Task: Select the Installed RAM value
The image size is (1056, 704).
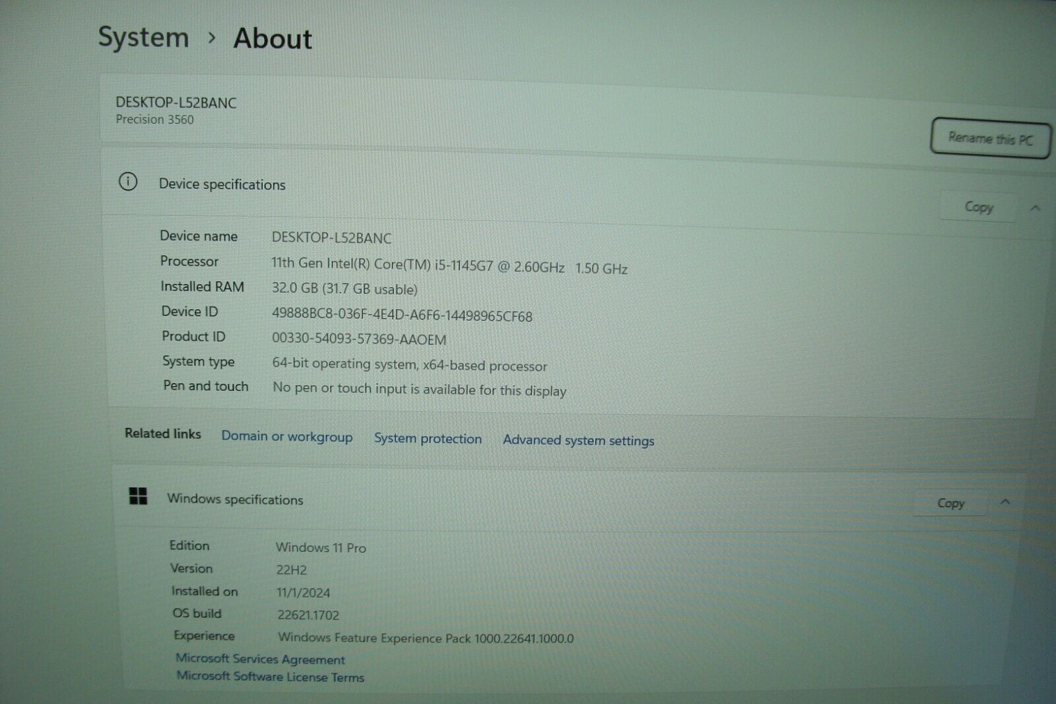Action: click(344, 289)
